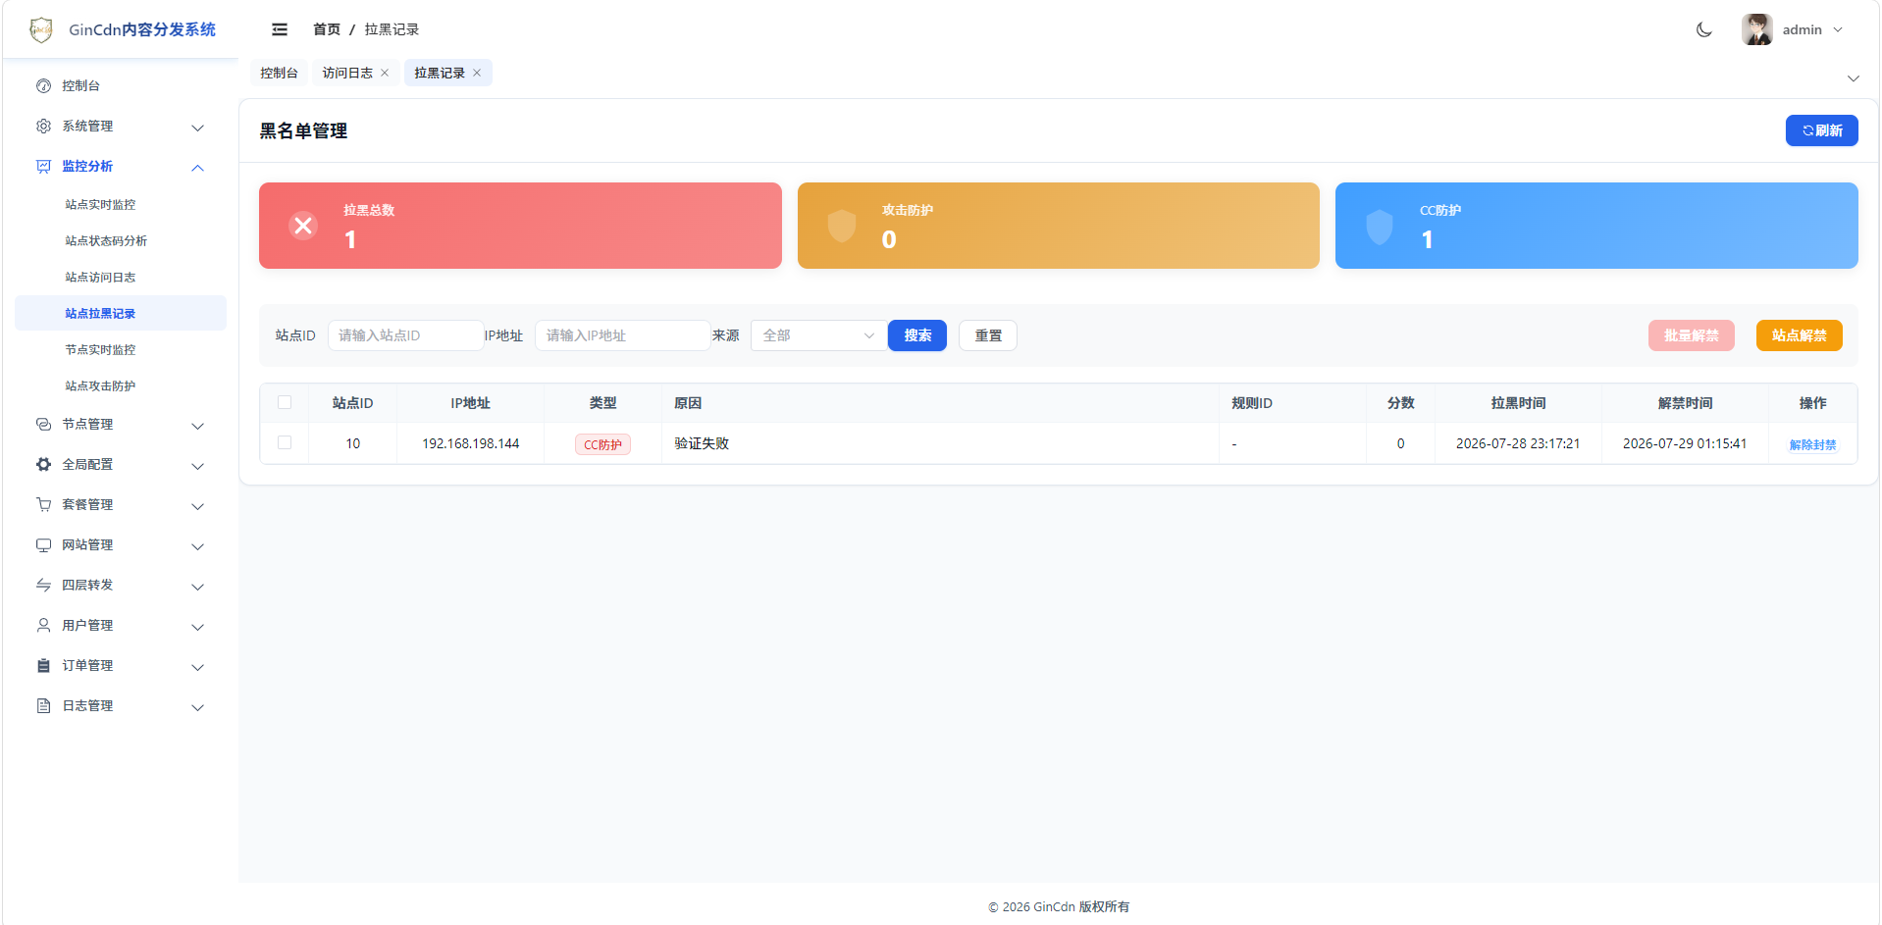Click the 监控分析 monitor icon
The width and height of the screenshot is (1882, 925).
[x=43, y=167]
